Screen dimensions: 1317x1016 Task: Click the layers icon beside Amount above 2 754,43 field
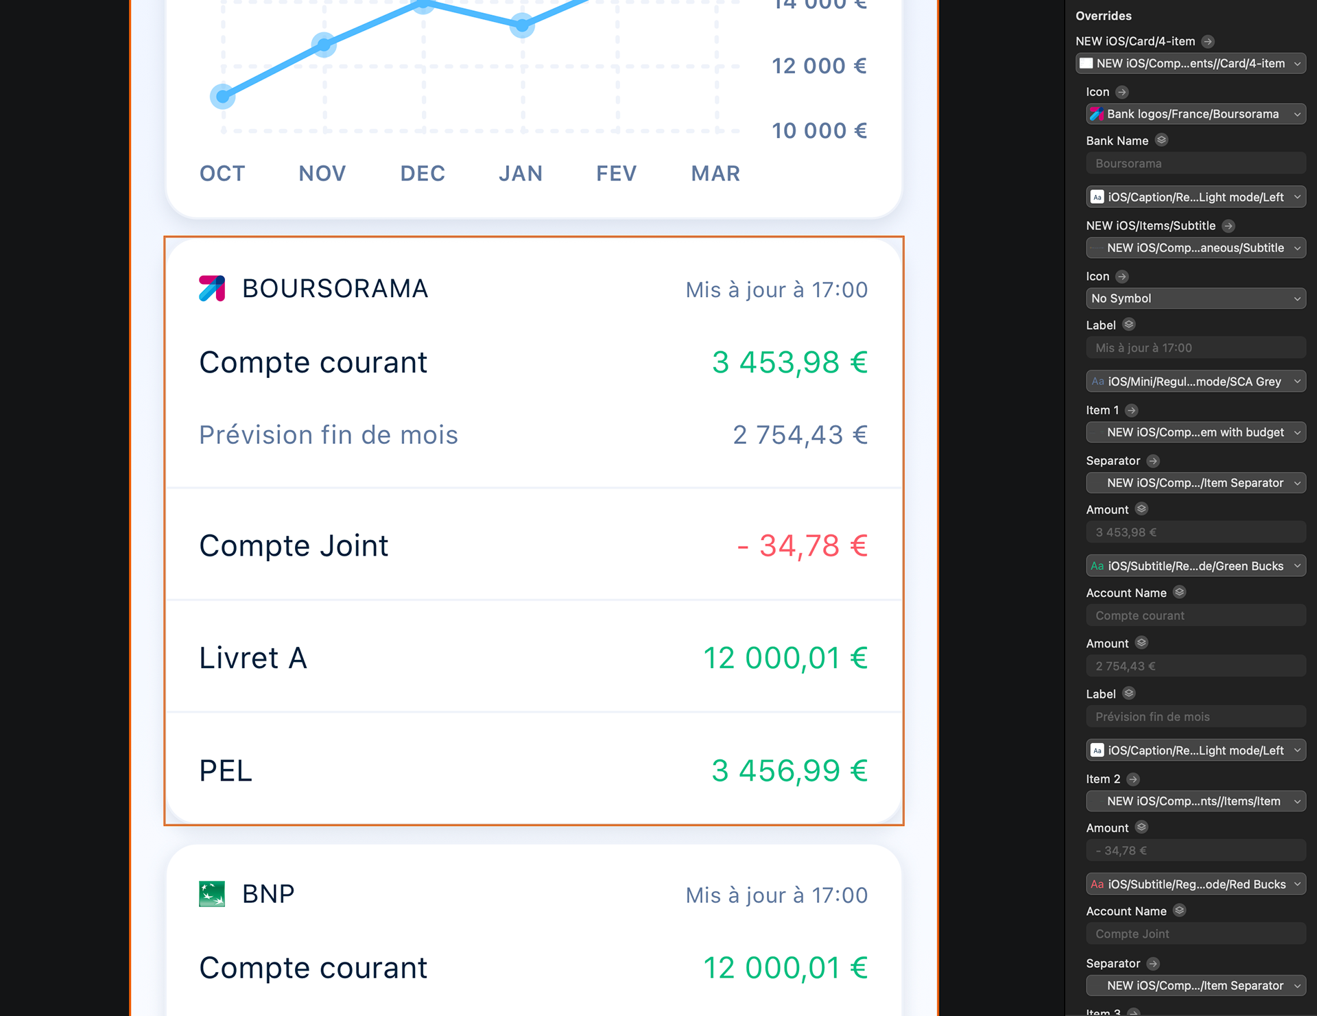click(x=1141, y=643)
